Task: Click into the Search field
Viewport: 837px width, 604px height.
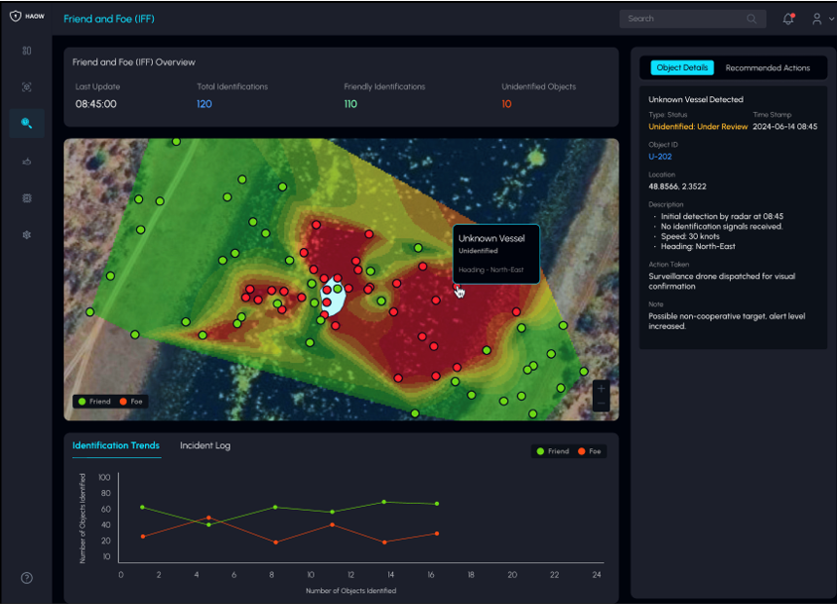Action: tap(692, 18)
